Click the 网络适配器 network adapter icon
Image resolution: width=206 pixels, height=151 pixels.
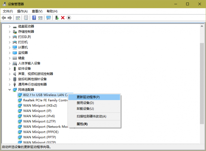pyautogui.click(x=15, y=90)
